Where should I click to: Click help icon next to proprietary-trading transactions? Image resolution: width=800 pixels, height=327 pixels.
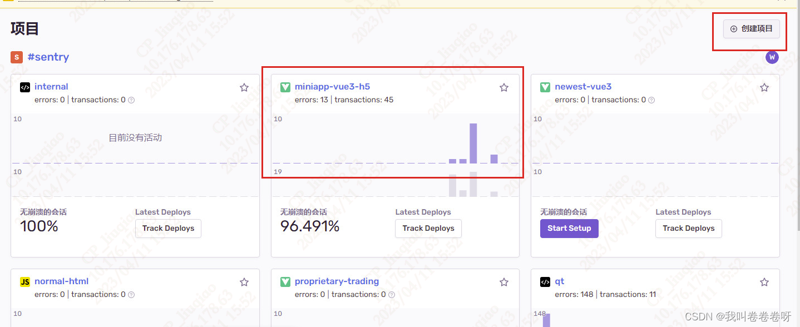coord(392,295)
